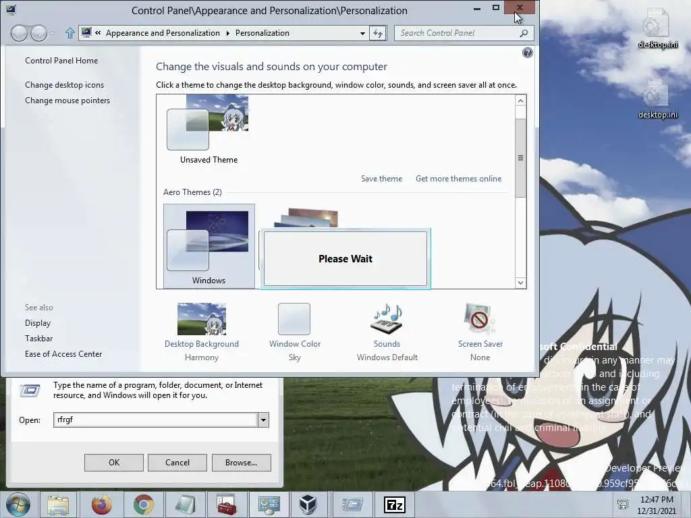Viewport: 691px width, 518px height.
Task: Open the Desktop Background icon
Action: tap(201, 319)
